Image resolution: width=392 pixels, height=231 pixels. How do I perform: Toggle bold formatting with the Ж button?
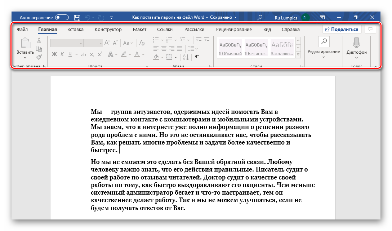(54, 54)
